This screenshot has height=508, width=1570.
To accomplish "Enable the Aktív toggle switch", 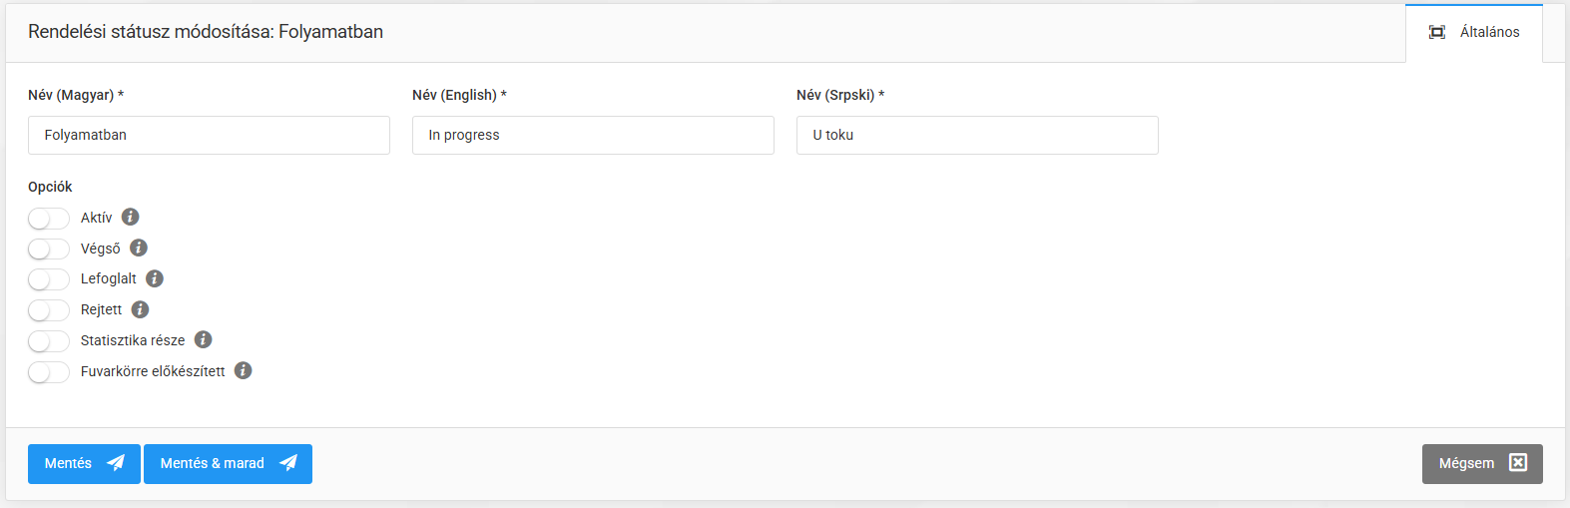I will [49, 218].
